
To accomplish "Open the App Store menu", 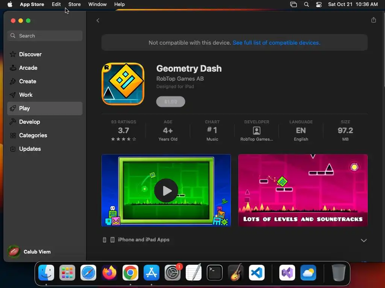I will coord(32,4).
